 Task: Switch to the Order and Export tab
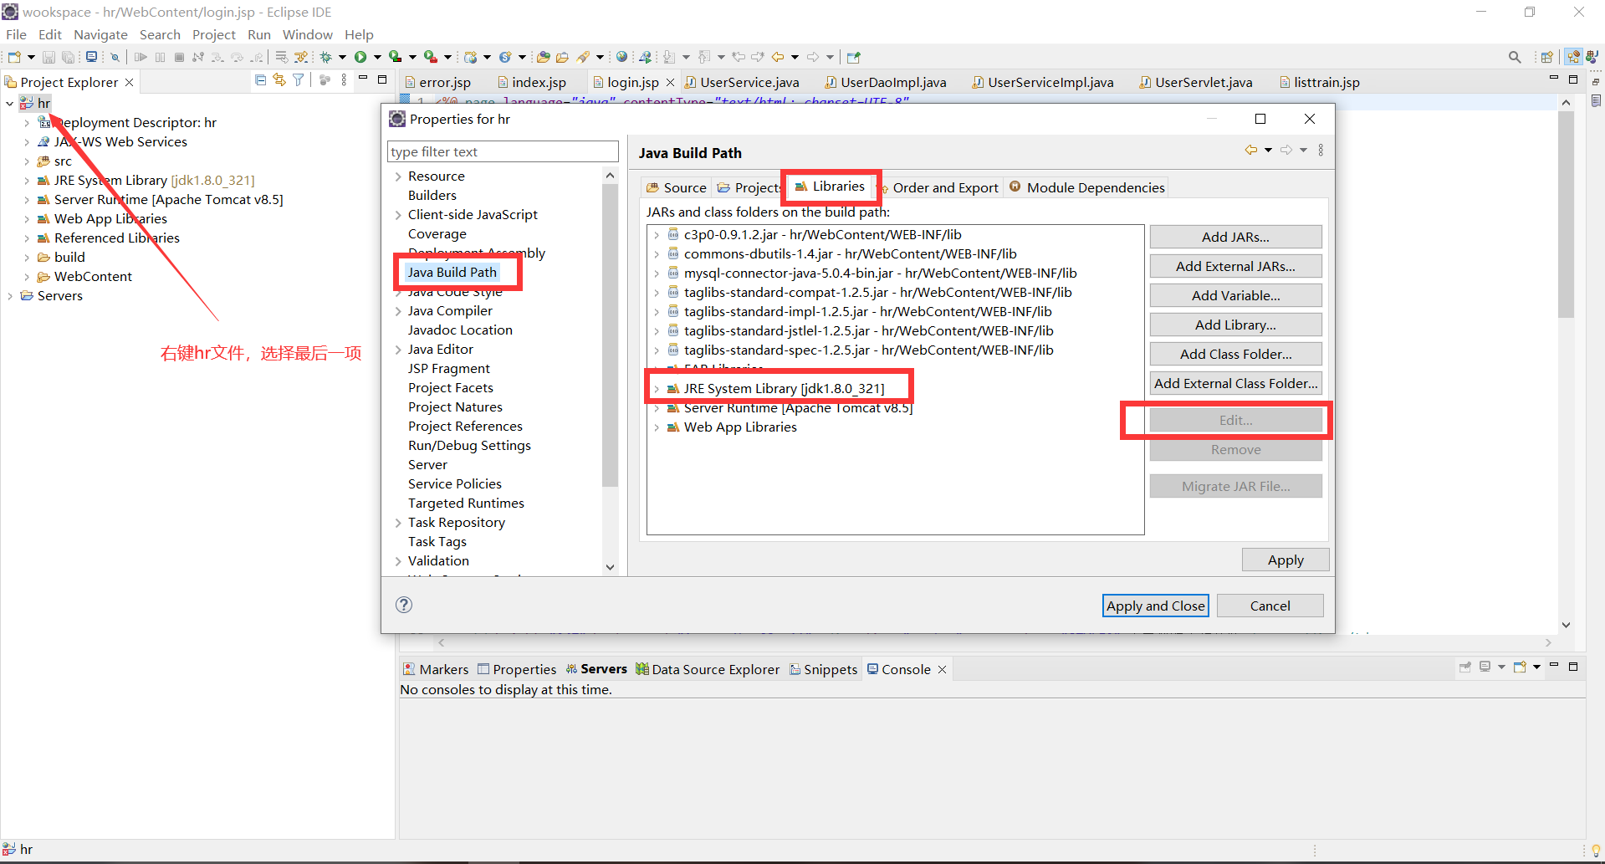point(939,187)
